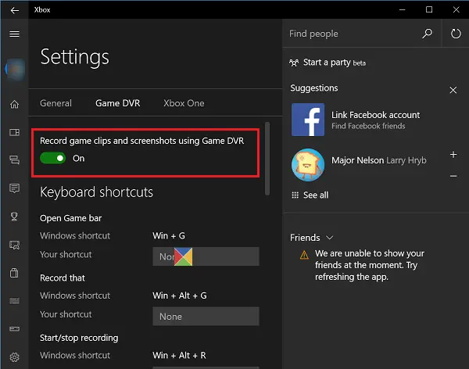Go to Home in the sidebar

point(14,105)
